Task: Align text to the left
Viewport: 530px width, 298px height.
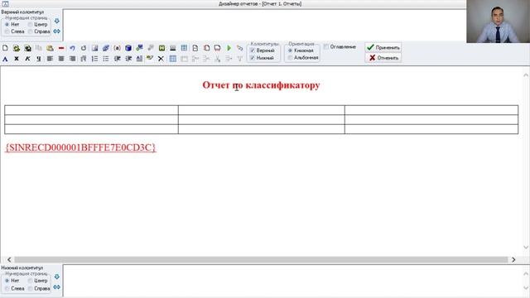Action: (x=50, y=59)
